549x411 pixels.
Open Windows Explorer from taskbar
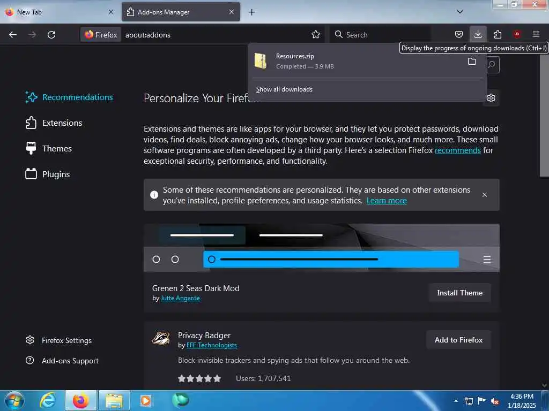click(114, 400)
